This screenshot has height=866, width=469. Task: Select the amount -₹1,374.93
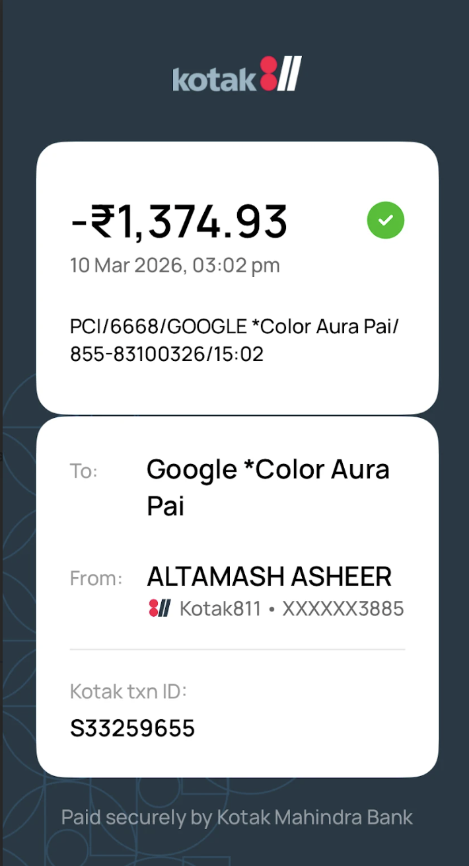(179, 221)
